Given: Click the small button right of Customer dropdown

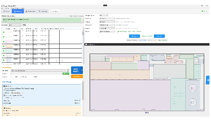Looking at the screenshot, I should pyautogui.click(x=68, y=70).
